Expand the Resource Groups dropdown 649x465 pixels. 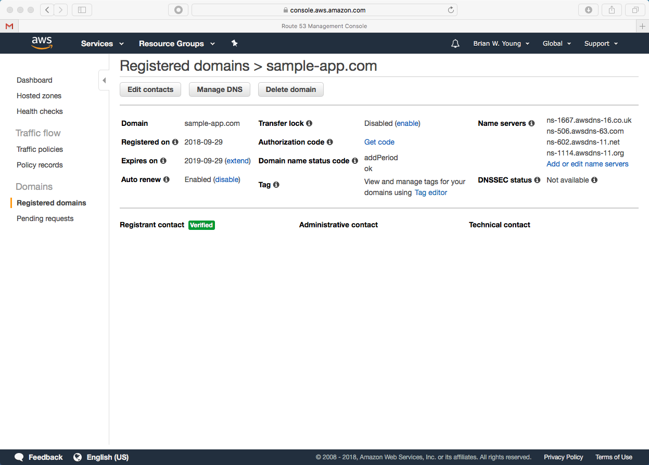tap(176, 44)
